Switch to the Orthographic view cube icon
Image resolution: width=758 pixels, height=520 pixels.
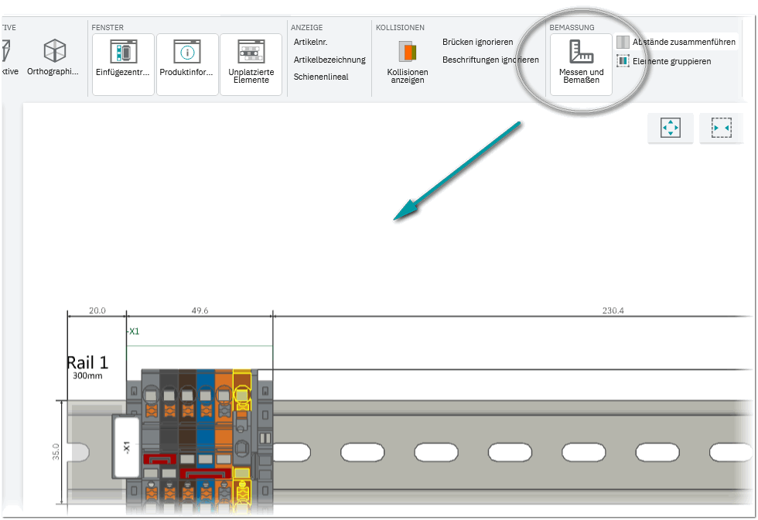pyautogui.click(x=54, y=50)
